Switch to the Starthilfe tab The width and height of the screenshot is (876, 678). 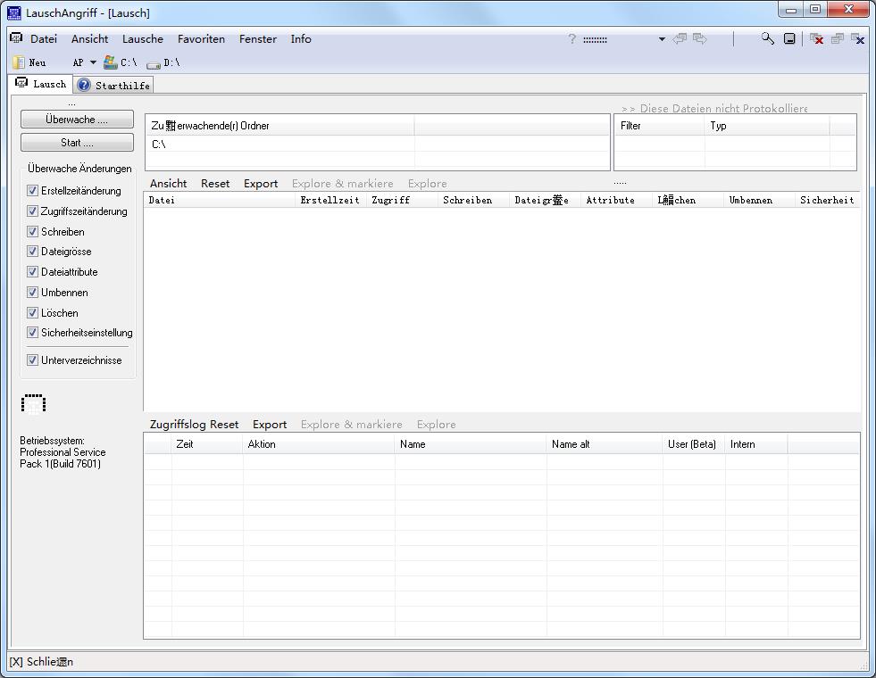pos(113,86)
